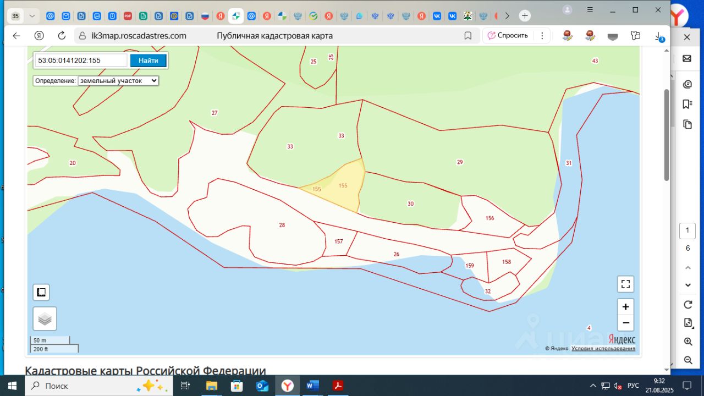Open a new browser tab
The width and height of the screenshot is (704, 396).
(x=525, y=16)
